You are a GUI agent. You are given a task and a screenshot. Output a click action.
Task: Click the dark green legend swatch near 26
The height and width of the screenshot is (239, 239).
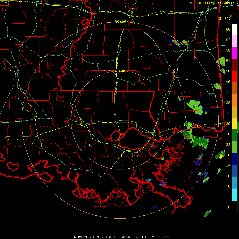234,135
